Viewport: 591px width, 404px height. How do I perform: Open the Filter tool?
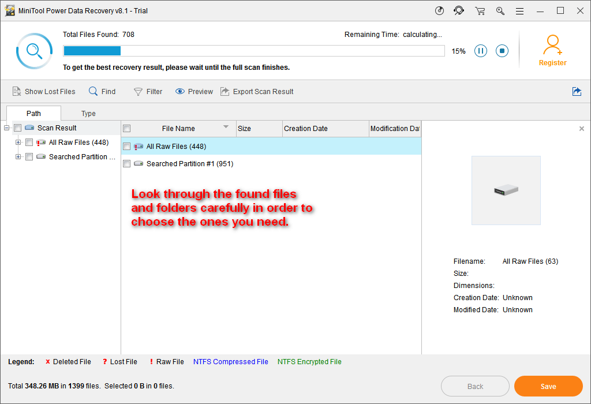[x=148, y=92]
